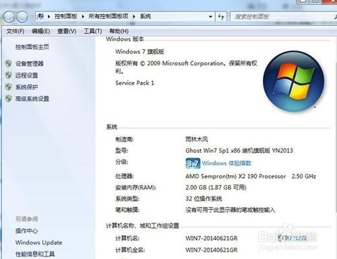Image resolution: width=337 pixels, height=259 pixels.
Task: Open the 文件(F) menu
Action: [16, 31]
